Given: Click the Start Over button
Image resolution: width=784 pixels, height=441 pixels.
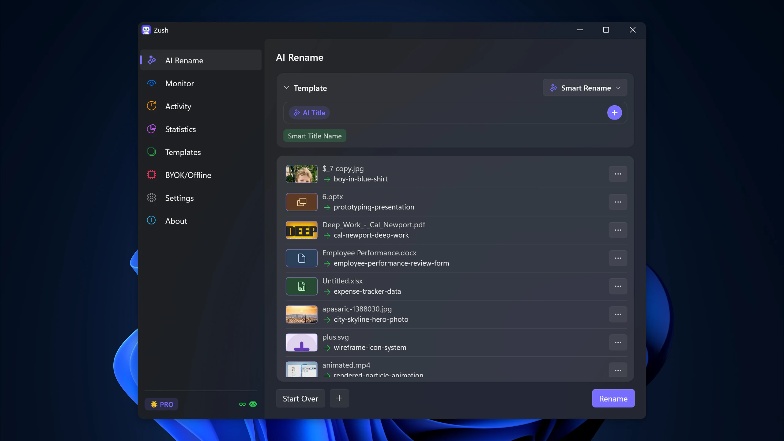Looking at the screenshot, I should tap(300, 398).
